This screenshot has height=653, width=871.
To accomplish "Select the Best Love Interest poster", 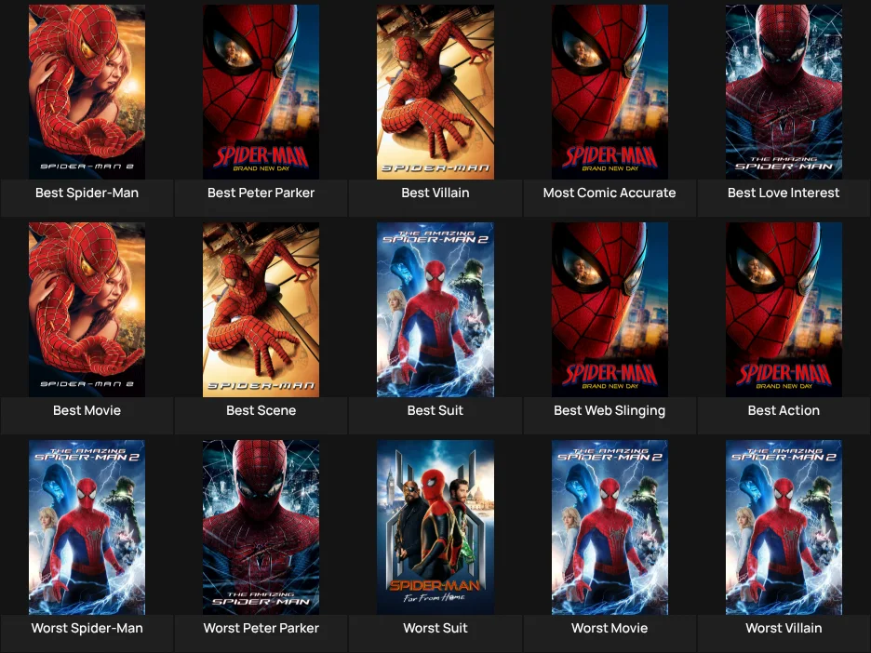I will [x=784, y=92].
